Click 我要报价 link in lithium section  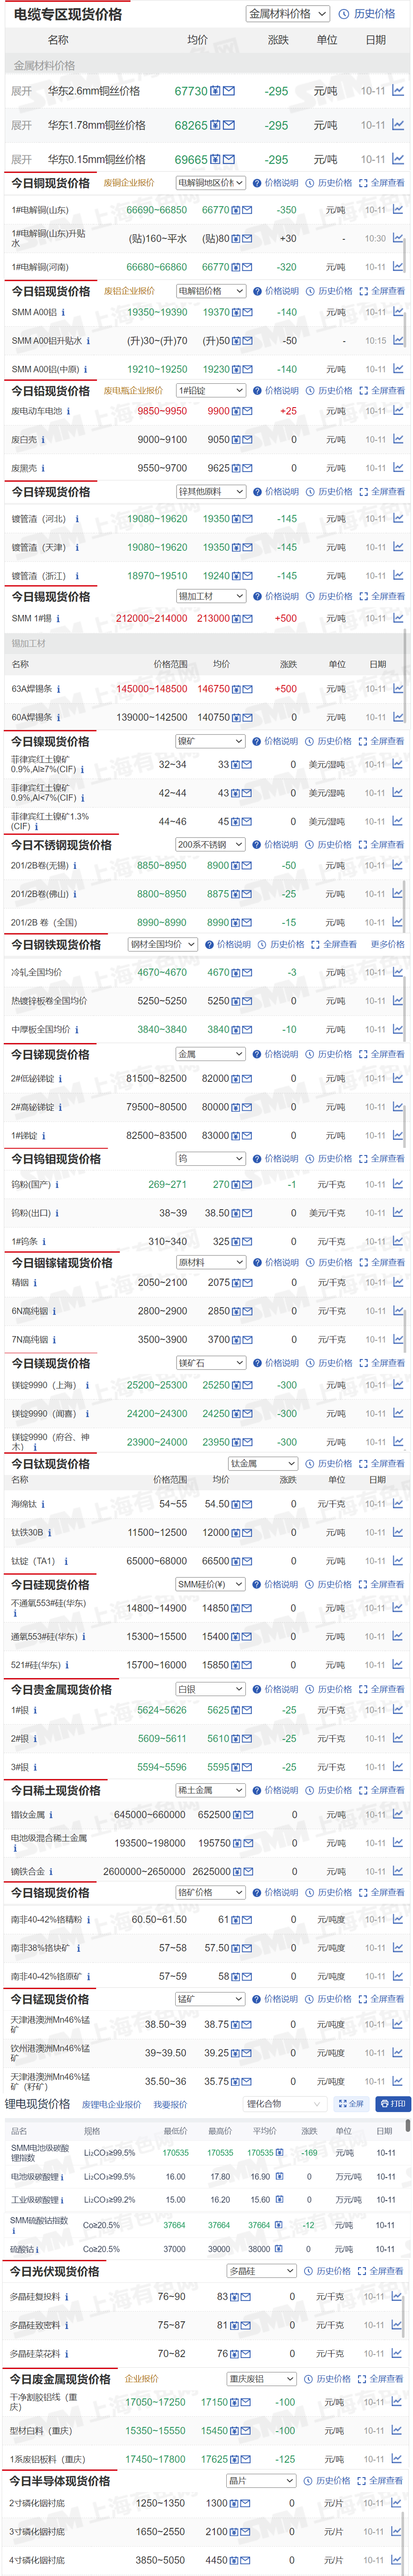[171, 2105]
